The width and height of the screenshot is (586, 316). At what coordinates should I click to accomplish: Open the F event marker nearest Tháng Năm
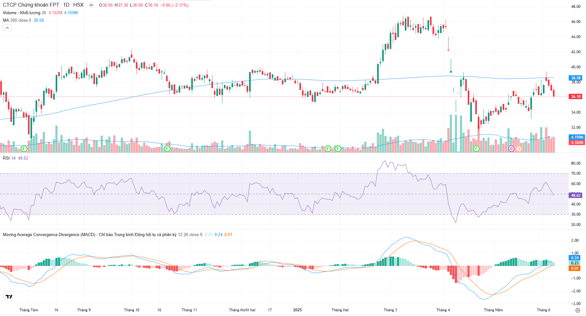tap(476, 149)
